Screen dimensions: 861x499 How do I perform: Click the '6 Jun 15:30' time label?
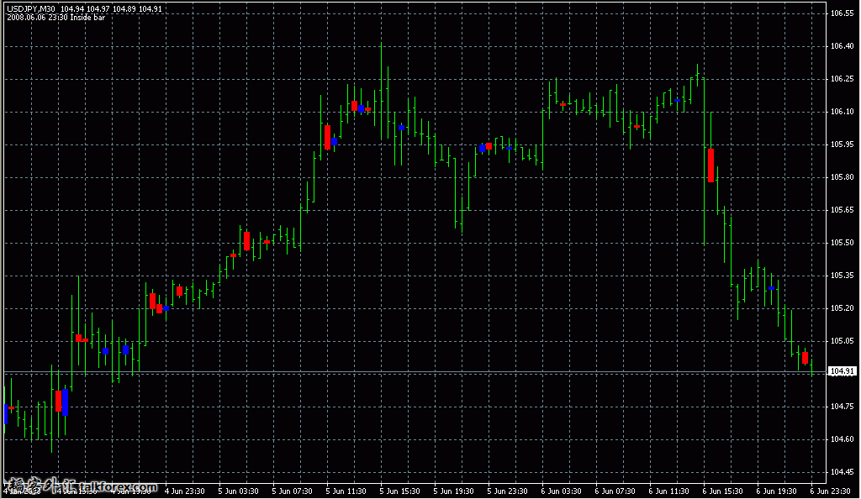(722, 491)
